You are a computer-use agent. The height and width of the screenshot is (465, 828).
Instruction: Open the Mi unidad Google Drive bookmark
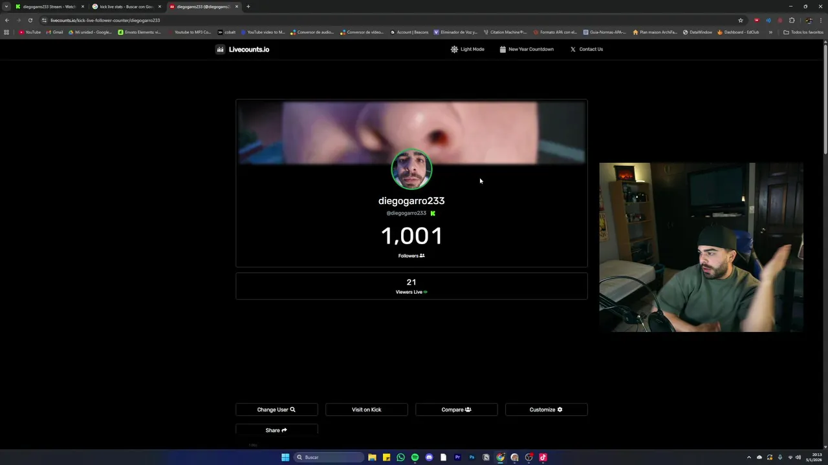[90, 32]
